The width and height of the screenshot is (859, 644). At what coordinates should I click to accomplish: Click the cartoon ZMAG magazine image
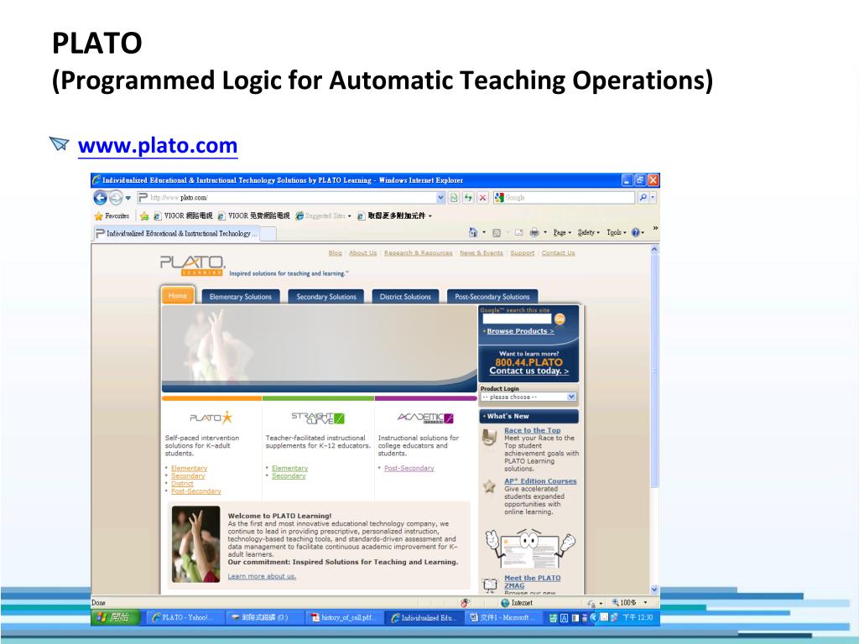click(x=530, y=548)
